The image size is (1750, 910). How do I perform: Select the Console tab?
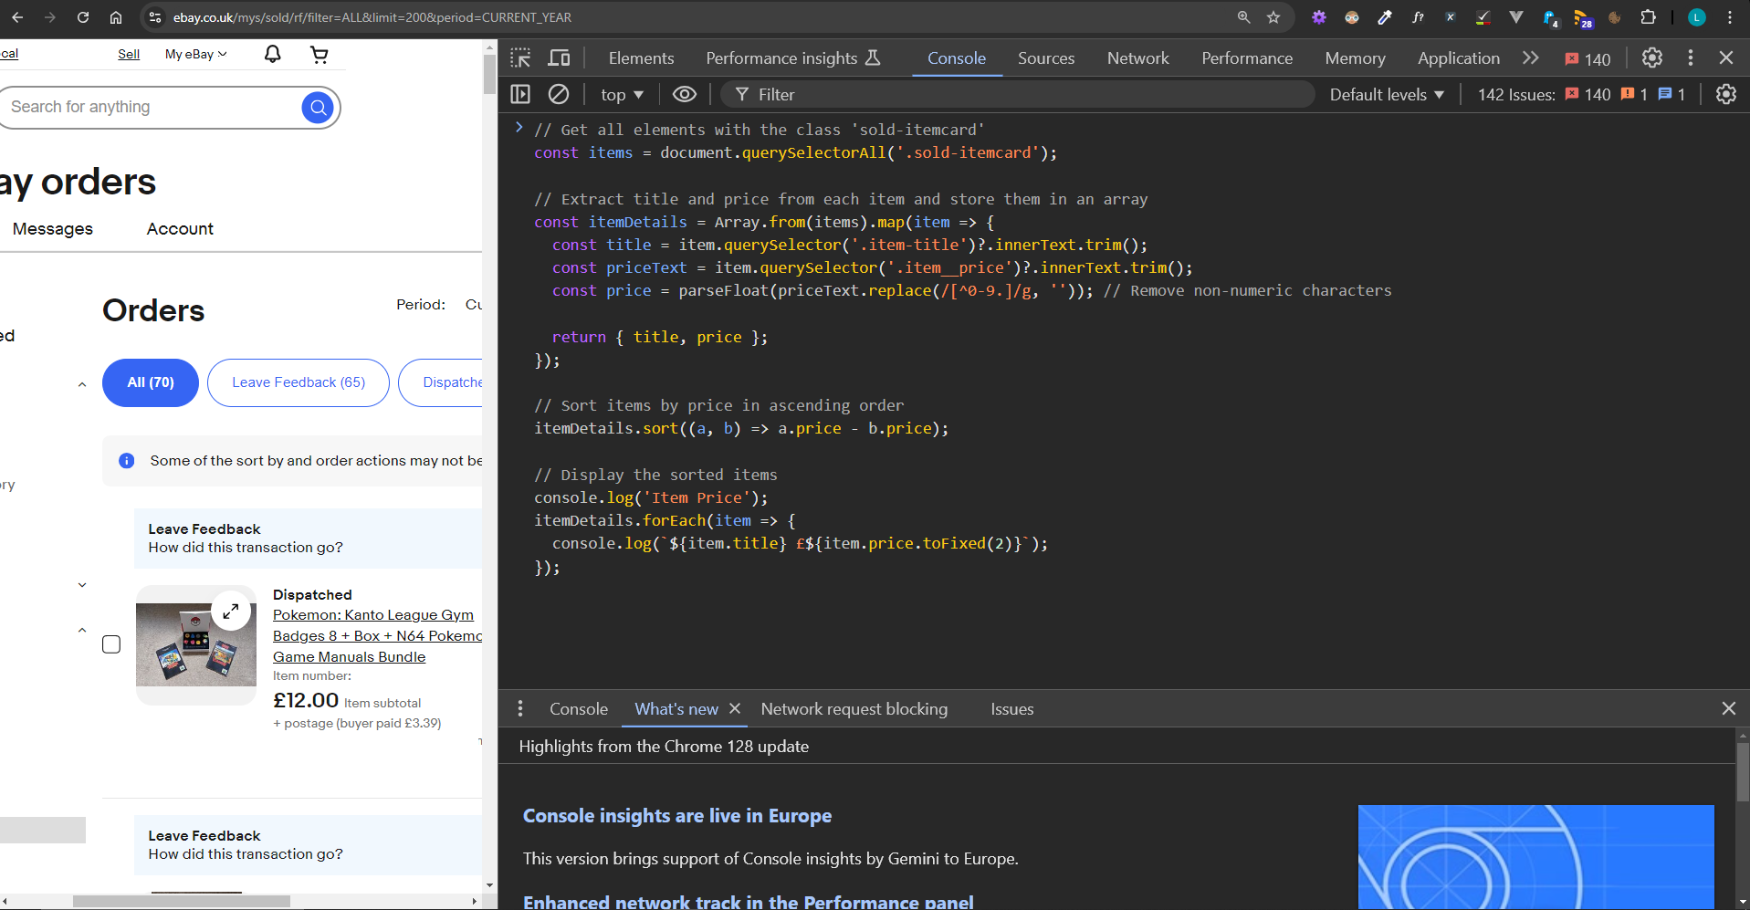[x=956, y=58]
